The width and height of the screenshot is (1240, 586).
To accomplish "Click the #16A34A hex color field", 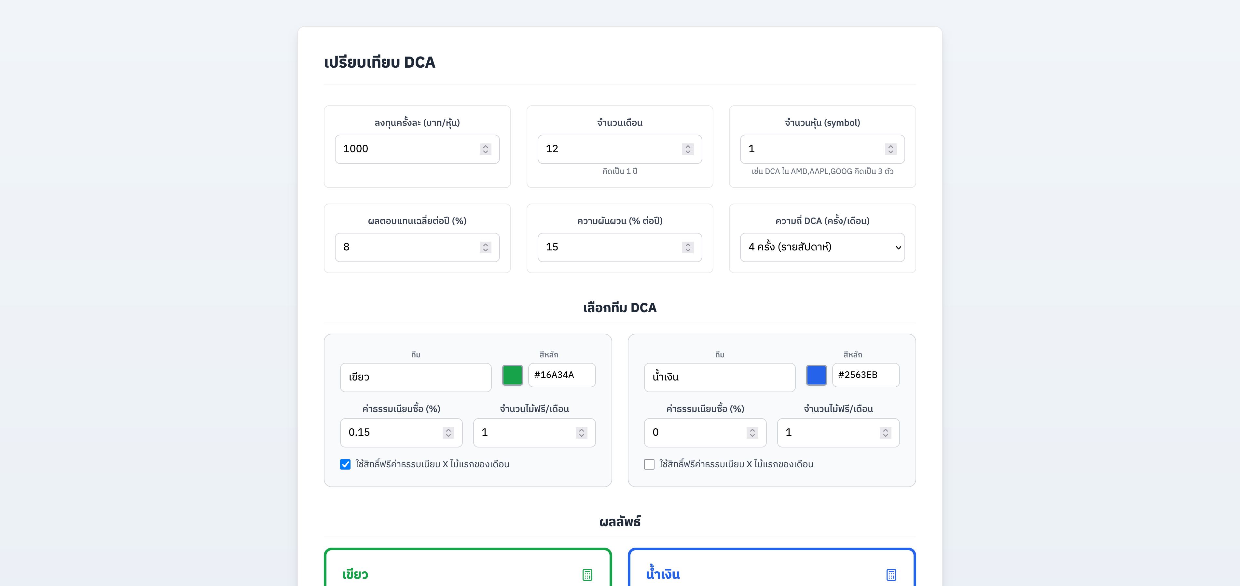I will click(x=561, y=375).
